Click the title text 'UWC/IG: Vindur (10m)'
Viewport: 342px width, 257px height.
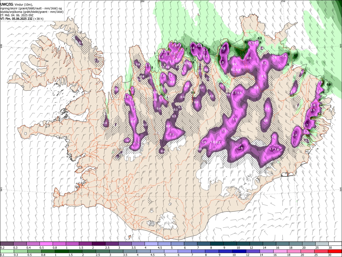(x=17, y=4)
